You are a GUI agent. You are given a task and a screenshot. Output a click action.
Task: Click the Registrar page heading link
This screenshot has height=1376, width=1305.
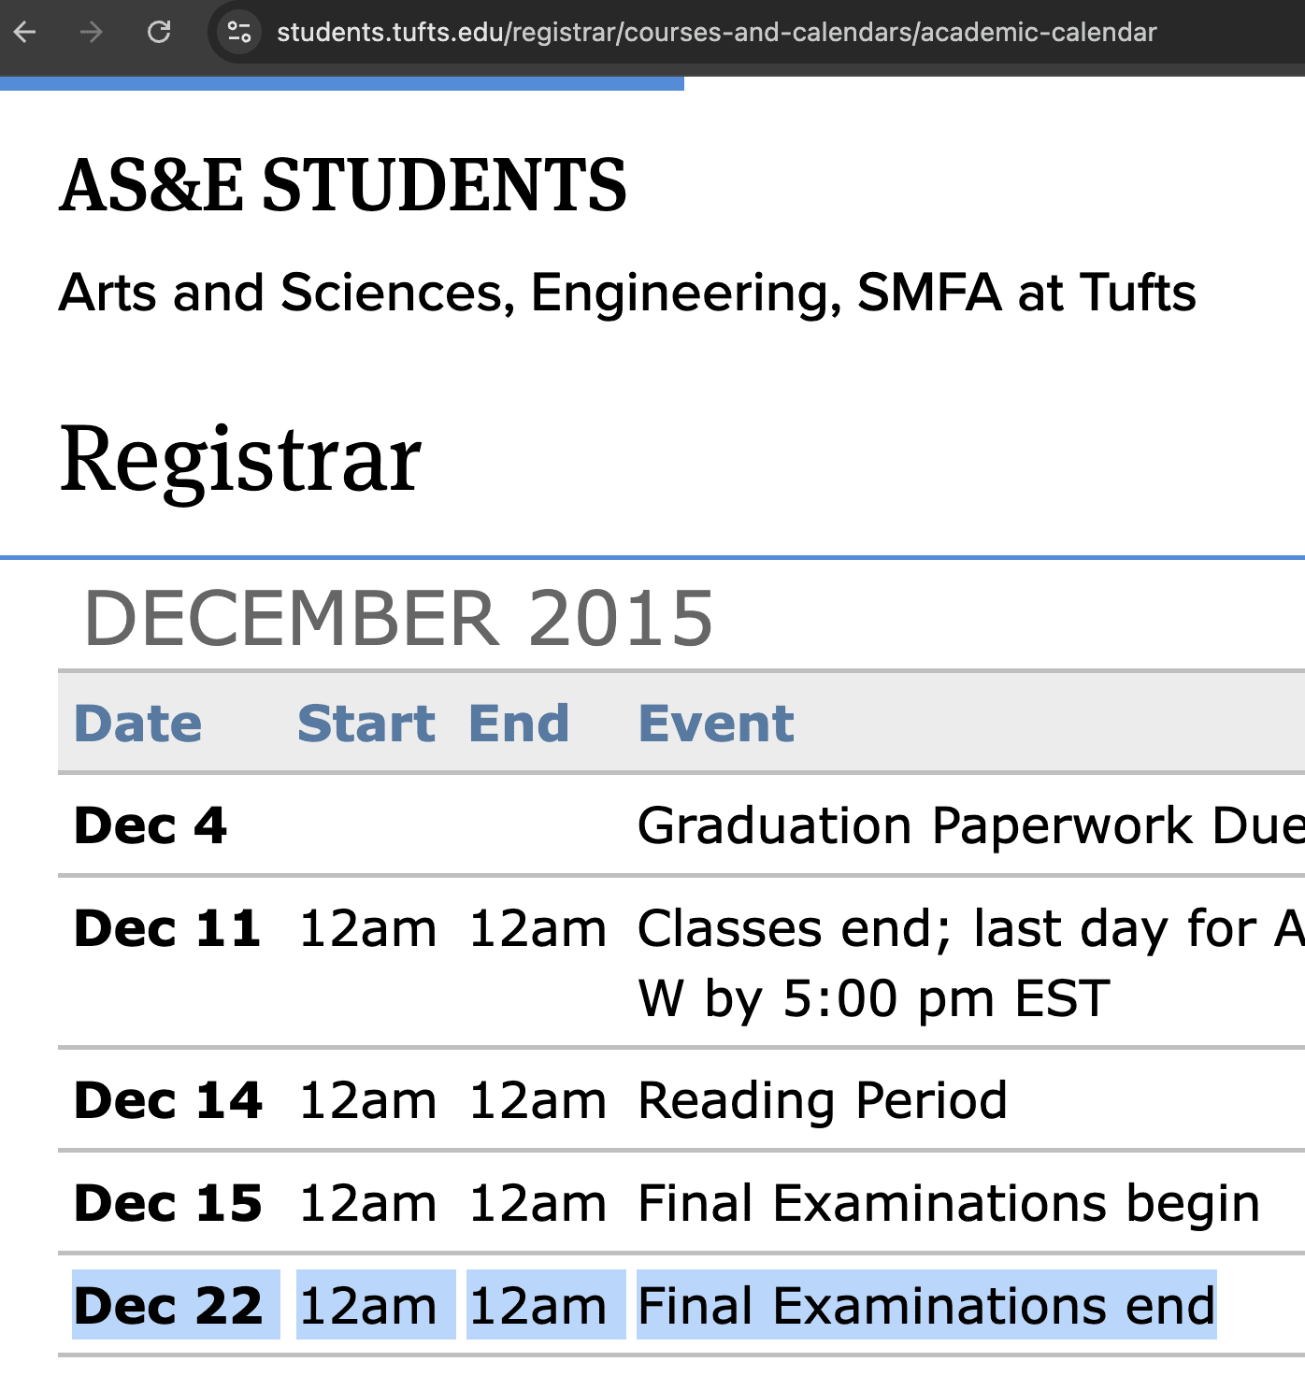[x=240, y=458]
